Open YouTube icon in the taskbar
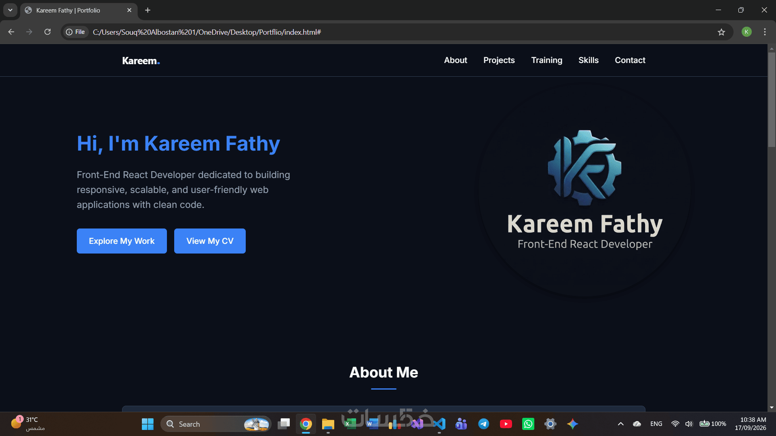The height and width of the screenshot is (436, 776). (506, 424)
